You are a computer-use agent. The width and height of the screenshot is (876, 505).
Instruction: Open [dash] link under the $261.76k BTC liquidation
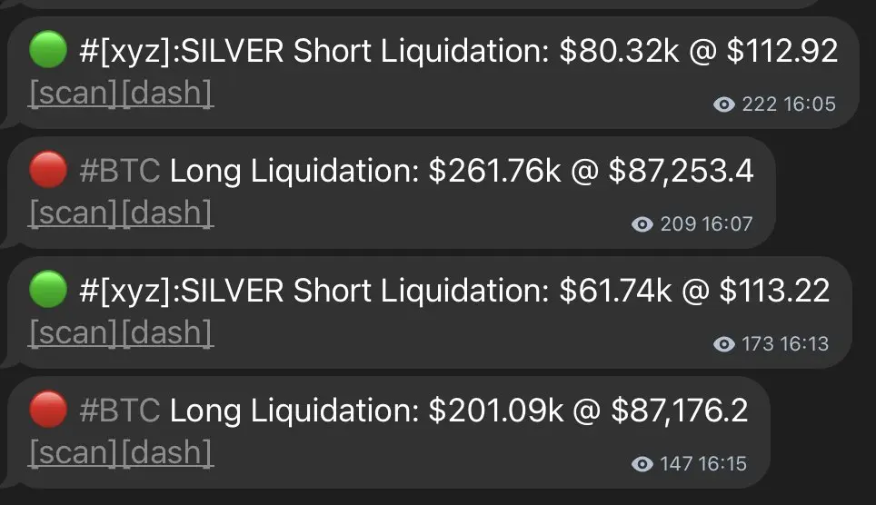click(167, 213)
